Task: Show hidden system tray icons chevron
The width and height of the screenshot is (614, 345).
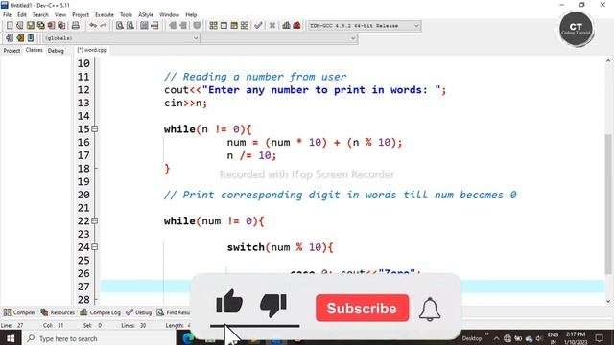Action: (x=497, y=338)
